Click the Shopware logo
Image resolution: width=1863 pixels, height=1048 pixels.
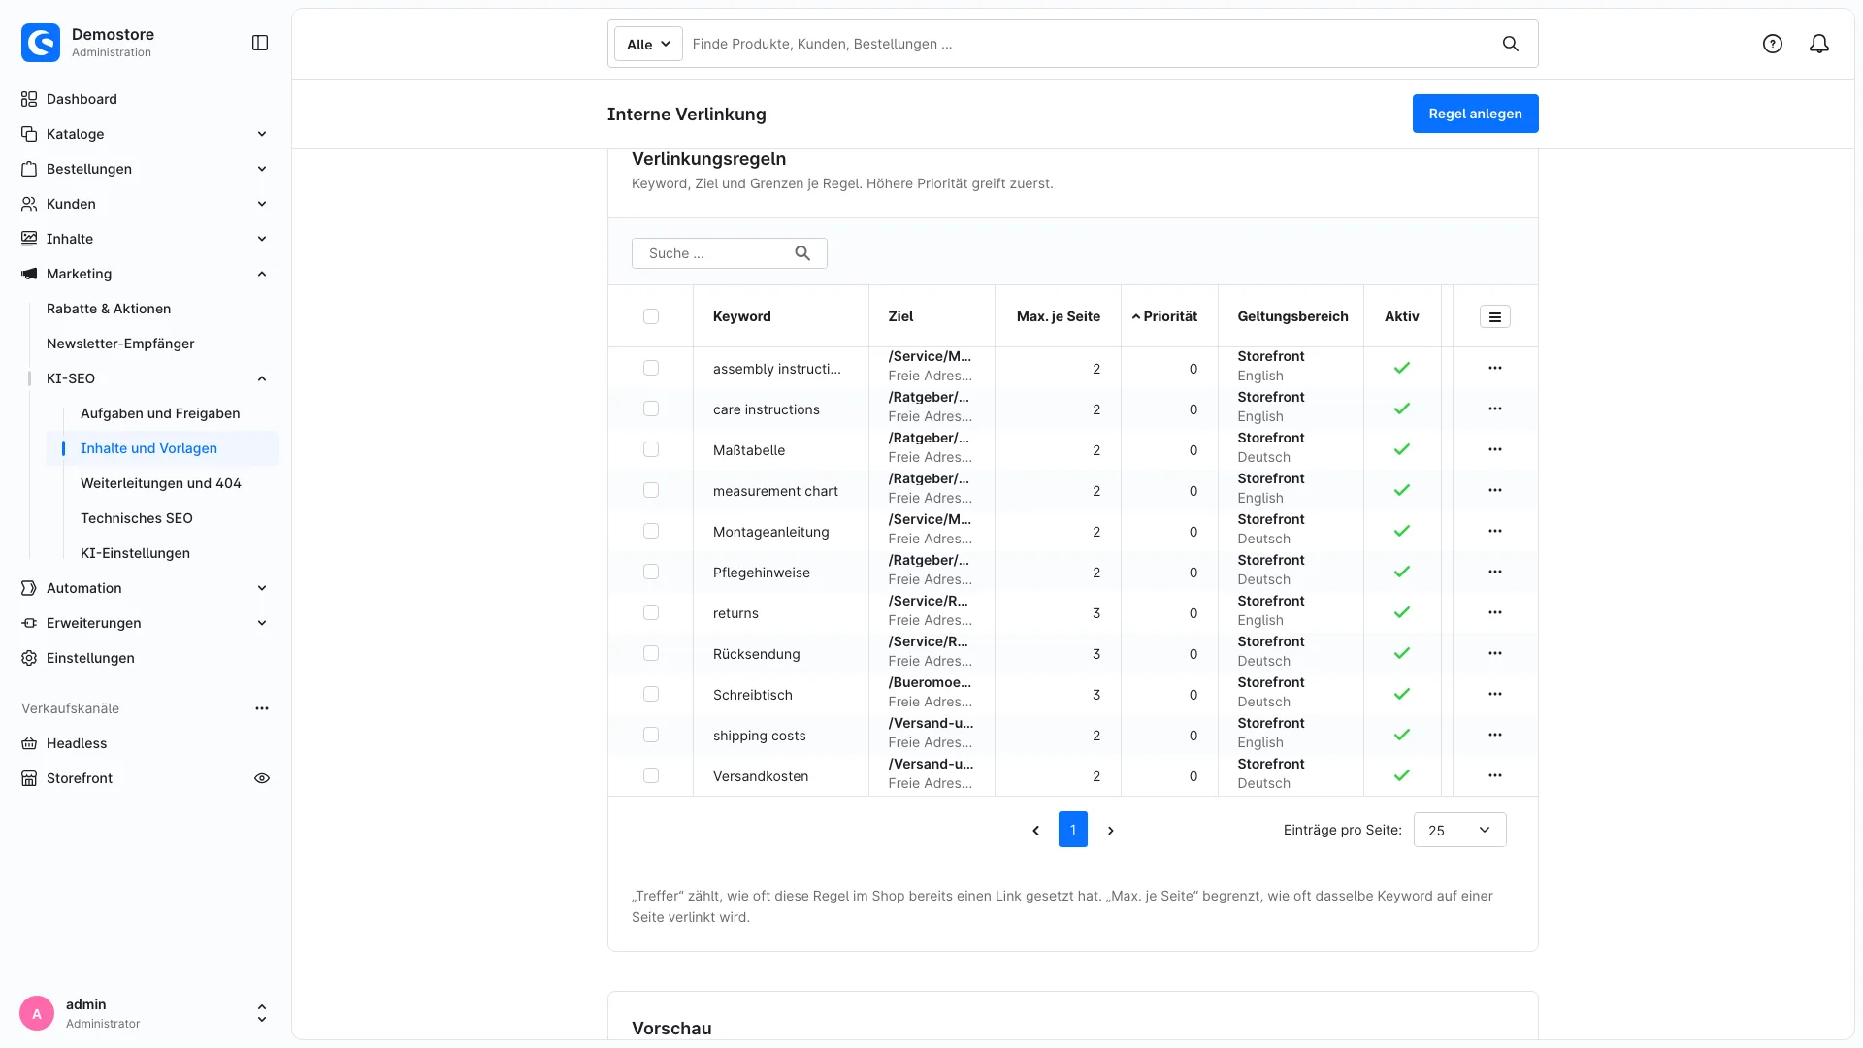click(x=41, y=43)
